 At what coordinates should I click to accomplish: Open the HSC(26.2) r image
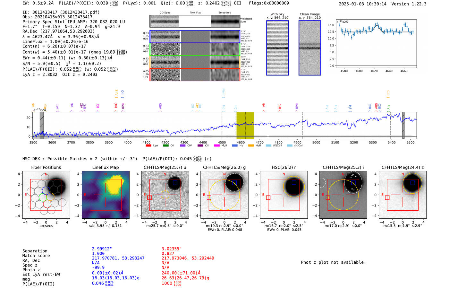point(284,195)
